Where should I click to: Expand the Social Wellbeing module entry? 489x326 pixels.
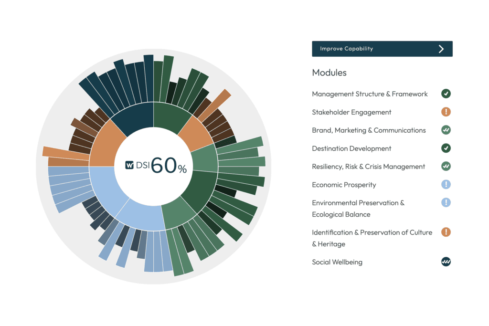pyautogui.click(x=337, y=262)
